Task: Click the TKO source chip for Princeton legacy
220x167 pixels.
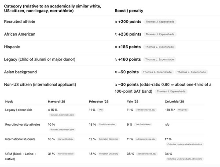Action: click(101, 110)
